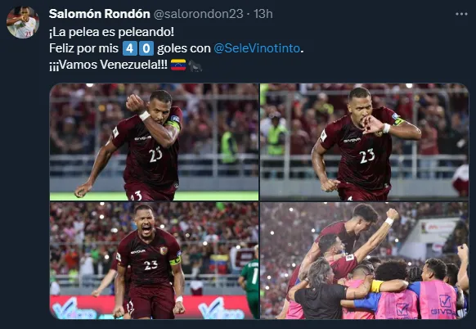The height and width of the screenshot is (329, 476).
Task: Click the 'Feliz por mis' text
Action: tap(84, 48)
